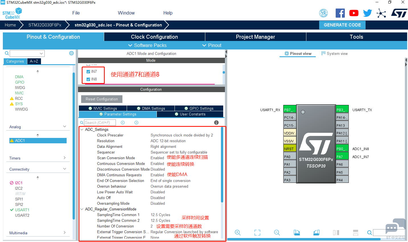
Task: Flip the chip vertically
Action: point(356,233)
